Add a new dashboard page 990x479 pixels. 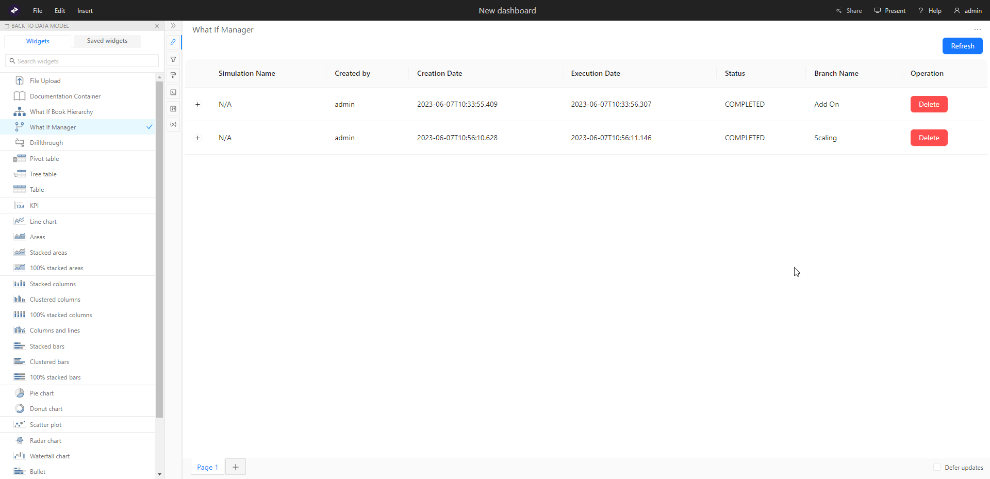pyautogui.click(x=236, y=467)
